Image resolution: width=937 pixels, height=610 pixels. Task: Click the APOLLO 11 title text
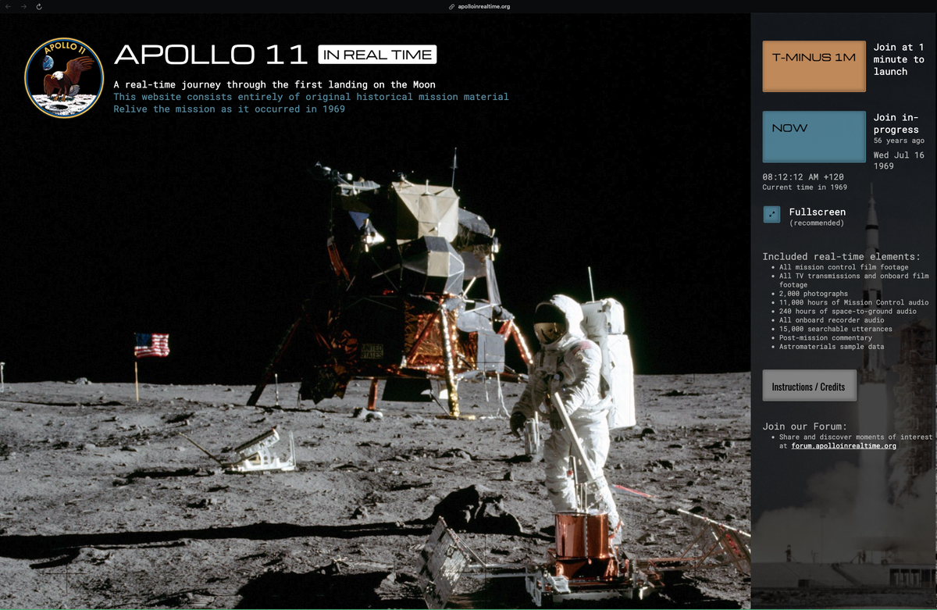(211, 55)
